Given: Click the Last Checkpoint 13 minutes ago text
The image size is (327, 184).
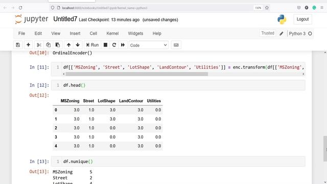Looking at the screenshot, I should pyautogui.click(x=109, y=20).
